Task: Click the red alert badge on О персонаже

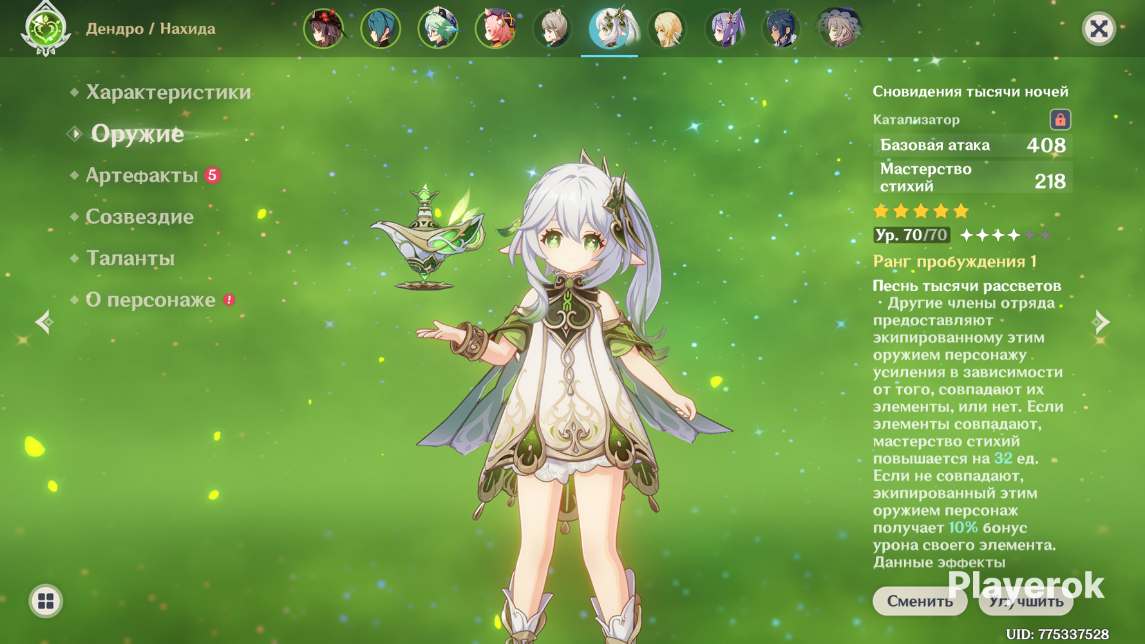Action: 229,299
